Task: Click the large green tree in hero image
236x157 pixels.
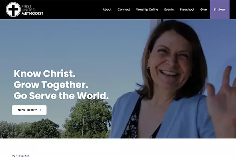Action: [x=89, y=117]
